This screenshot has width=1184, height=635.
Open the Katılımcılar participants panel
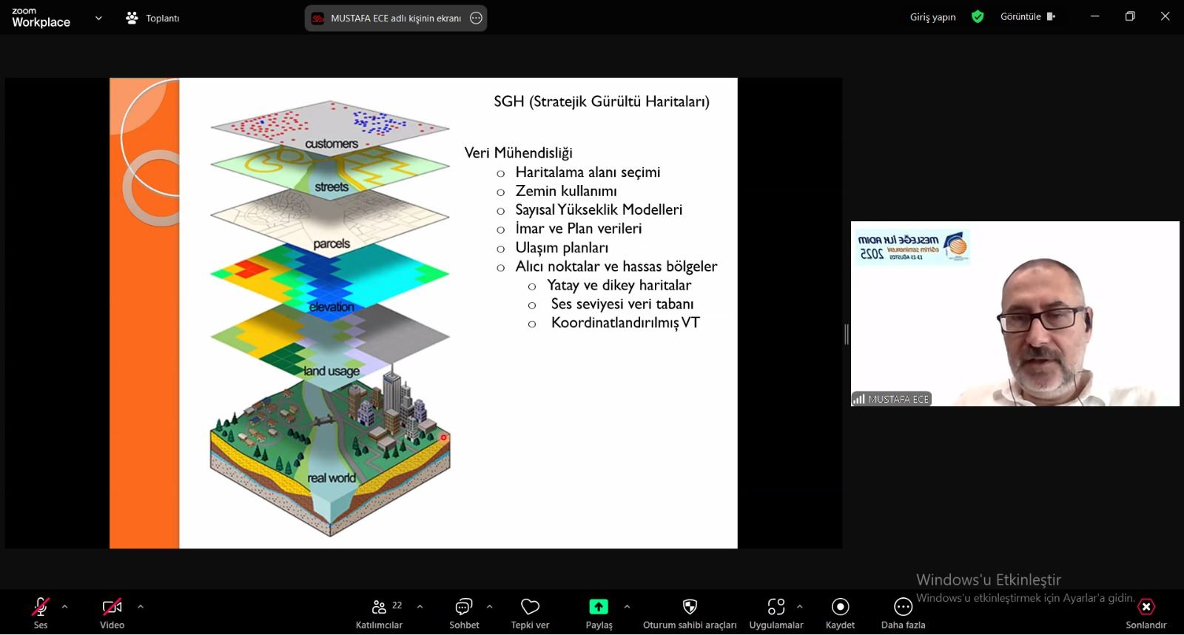(379, 608)
